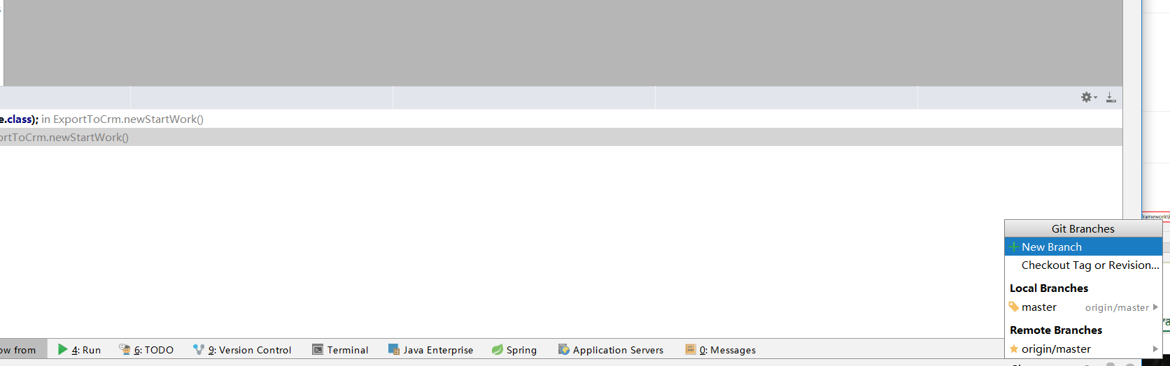This screenshot has height=366, width=1170.
Task: Select the highlighted newStartWork() usage row
Action: [64, 138]
